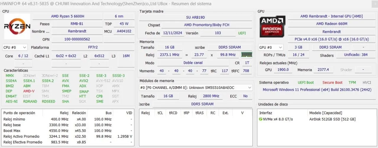The height and width of the screenshot is (148, 378).
Task: Click the AMD Radeon 660M field
Action: [x=331, y=24]
